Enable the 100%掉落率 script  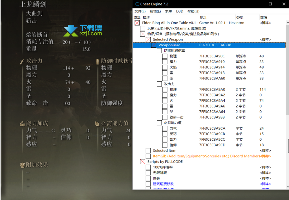click(x=148, y=167)
